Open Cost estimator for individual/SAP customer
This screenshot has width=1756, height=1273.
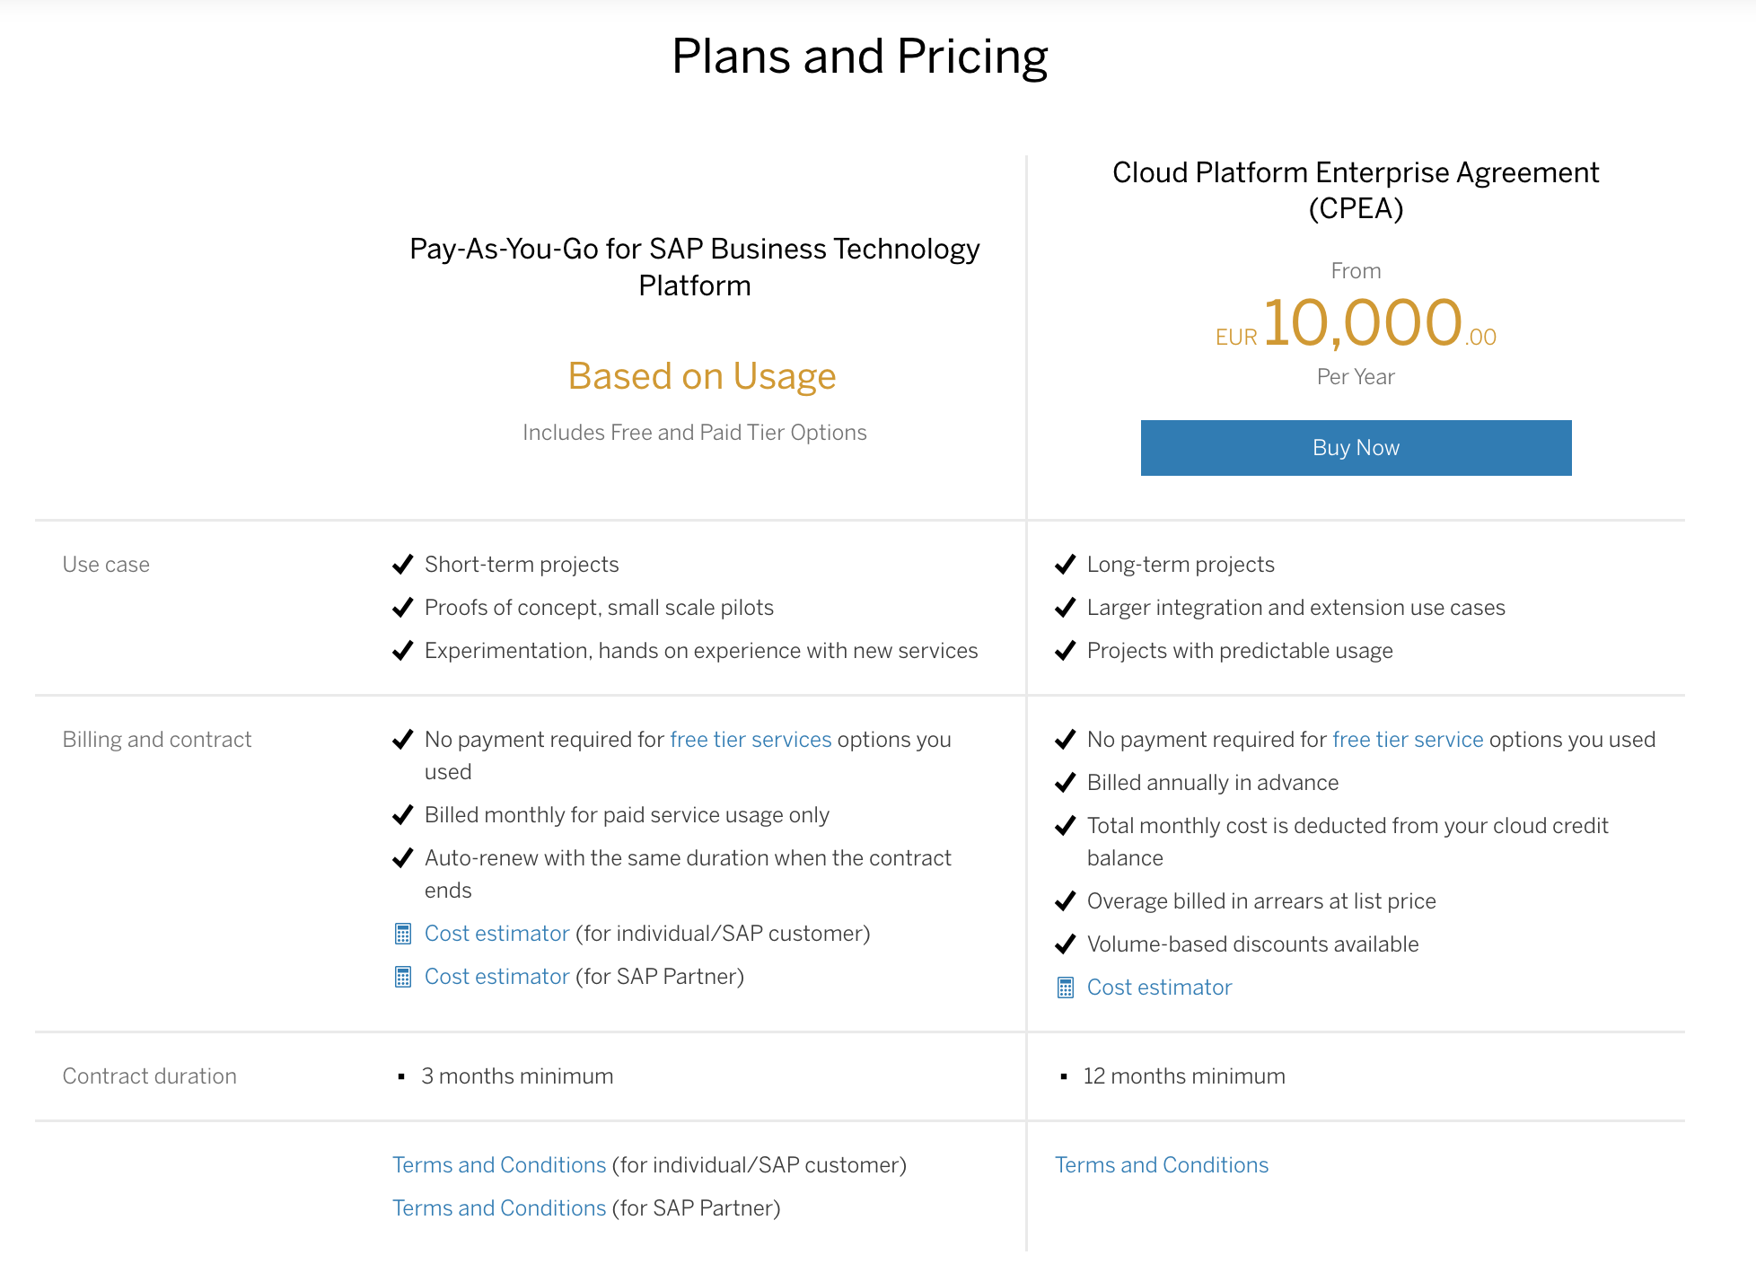tap(496, 934)
